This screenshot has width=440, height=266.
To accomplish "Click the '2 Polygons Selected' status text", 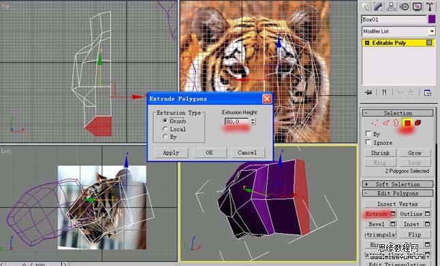I will pyautogui.click(x=407, y=171).
